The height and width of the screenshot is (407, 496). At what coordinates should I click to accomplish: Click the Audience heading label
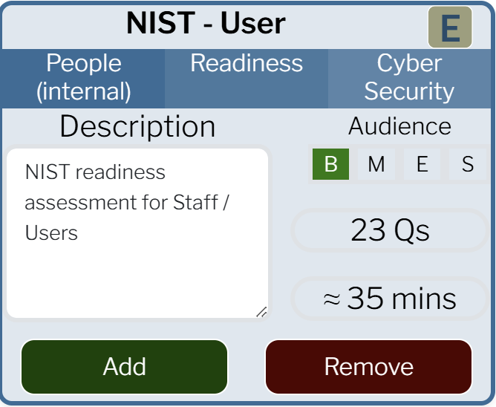tap(399, 126)
